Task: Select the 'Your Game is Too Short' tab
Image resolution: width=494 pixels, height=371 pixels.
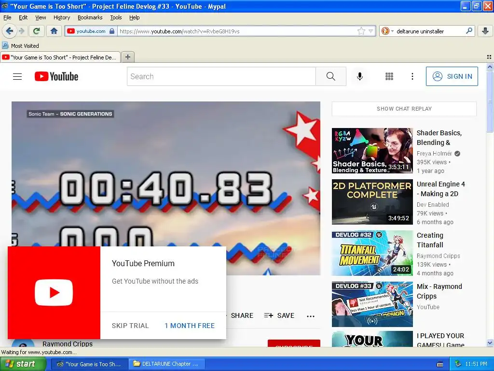Action: point(60,57)
